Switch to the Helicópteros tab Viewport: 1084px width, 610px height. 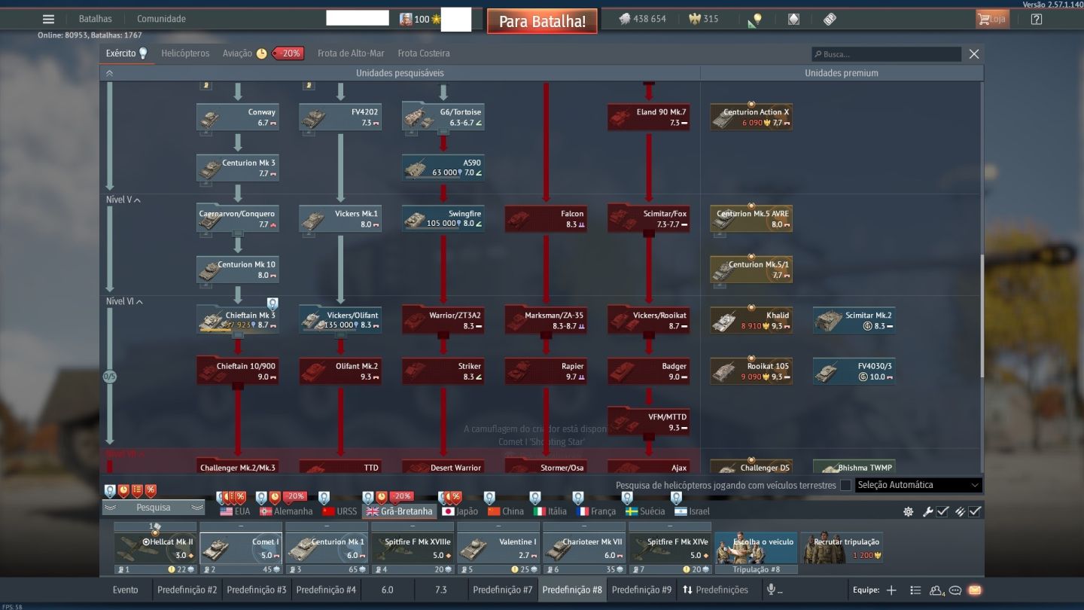185,53
